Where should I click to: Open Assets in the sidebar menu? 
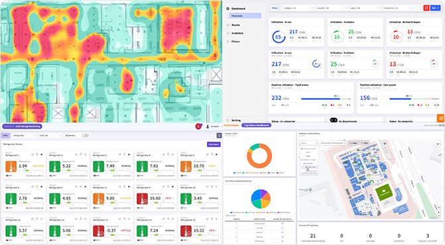coord(235,25)
